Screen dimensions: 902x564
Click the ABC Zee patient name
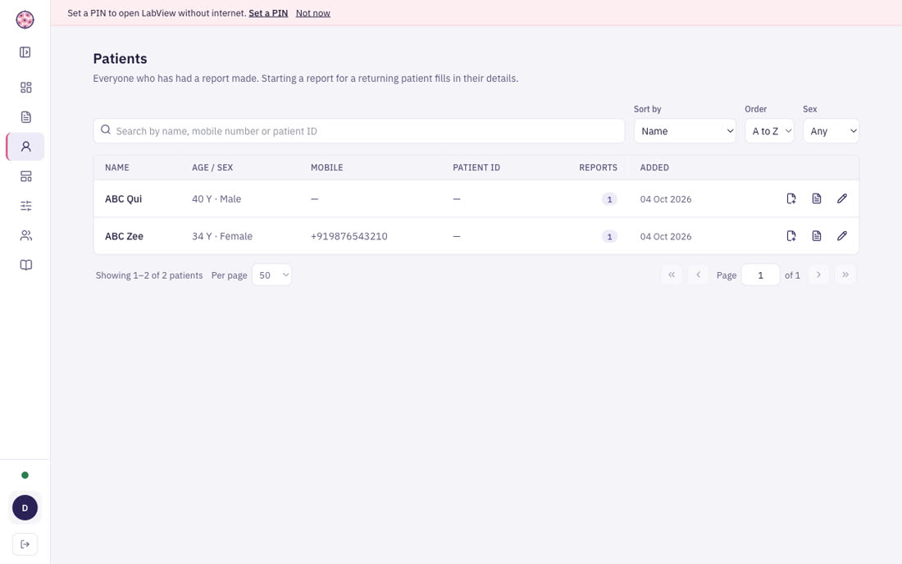[125, 236]
